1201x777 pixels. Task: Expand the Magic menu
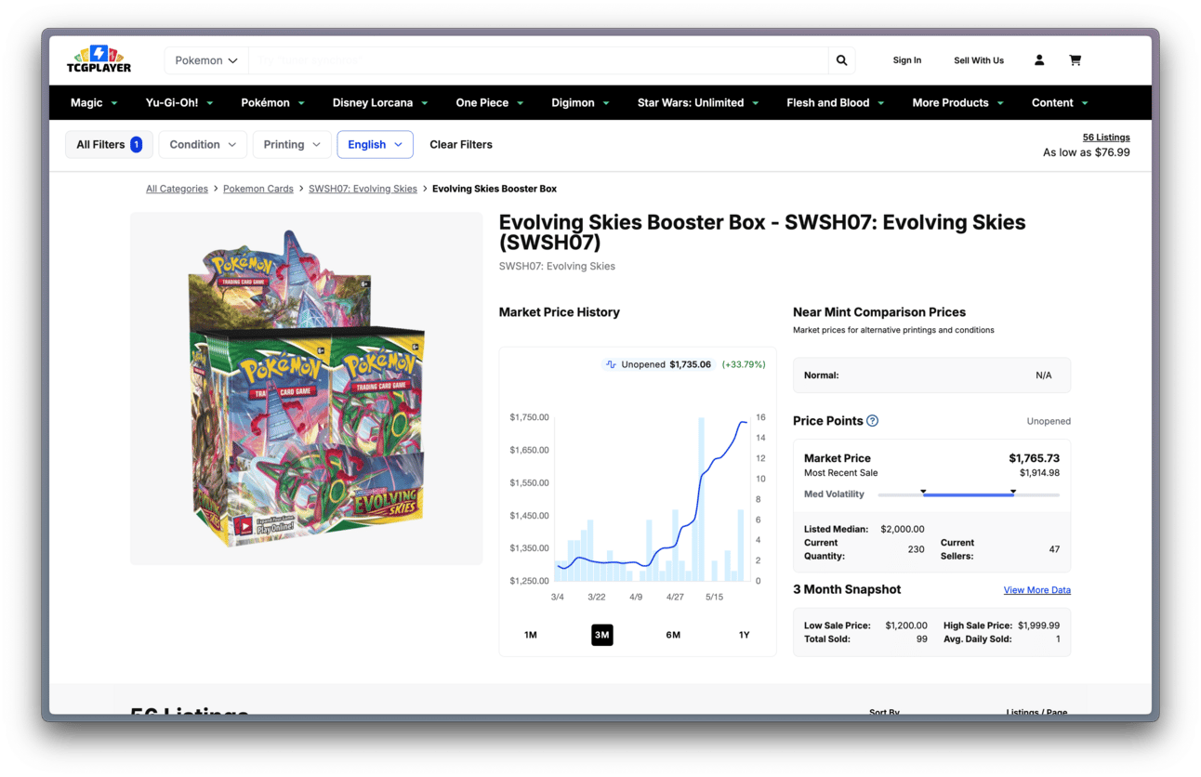click(94, 103)
